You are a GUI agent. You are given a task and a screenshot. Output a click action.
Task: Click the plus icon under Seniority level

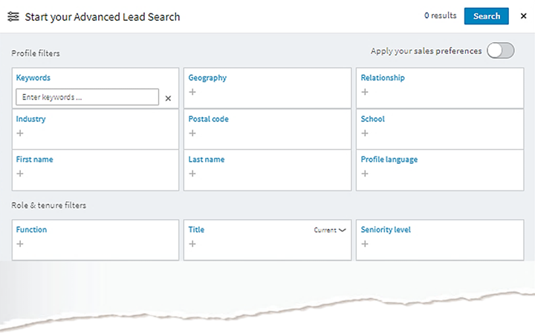[x=365, y=244]
